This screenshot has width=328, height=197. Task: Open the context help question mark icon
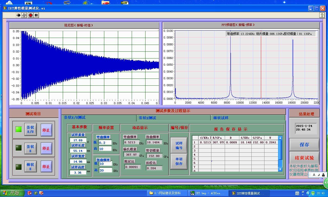click(x=322, y=15)
